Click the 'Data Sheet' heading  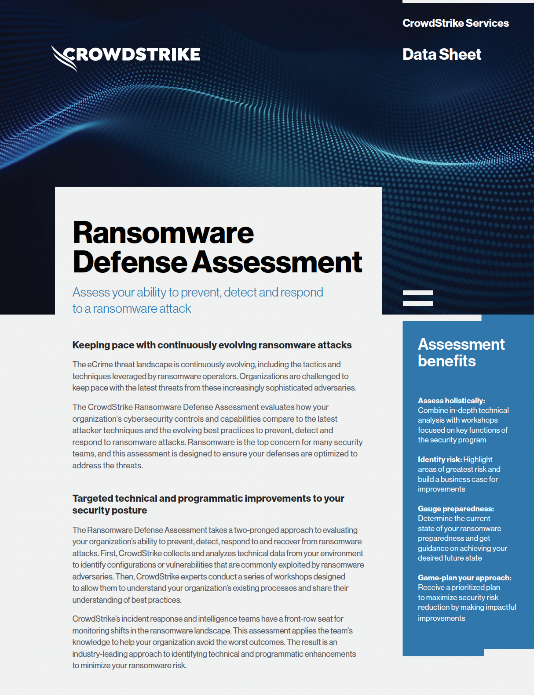[442, 54]
